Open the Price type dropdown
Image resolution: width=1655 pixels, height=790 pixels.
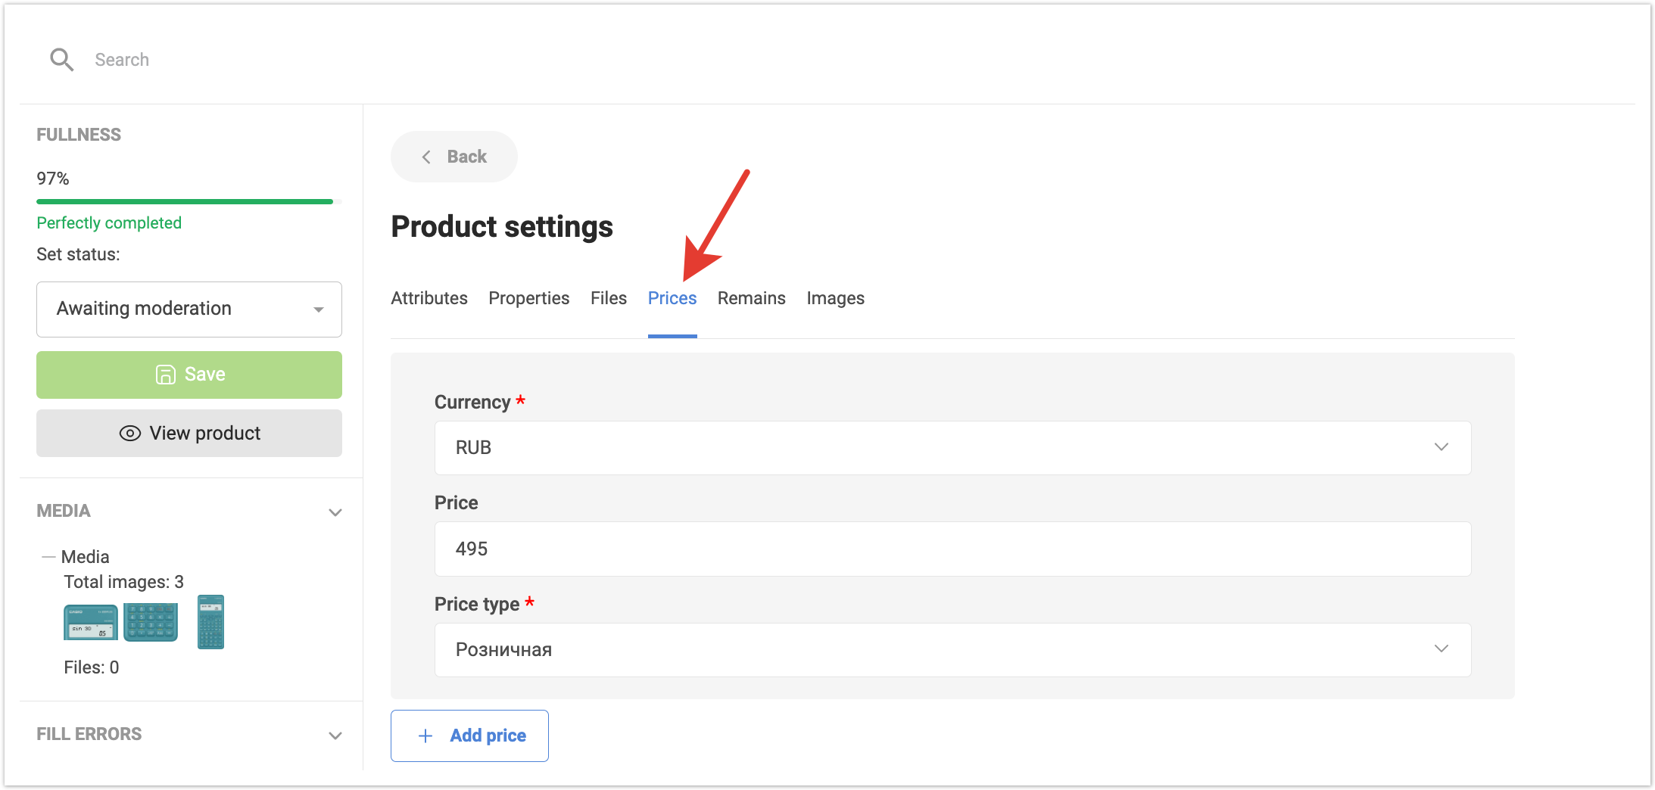952,650
